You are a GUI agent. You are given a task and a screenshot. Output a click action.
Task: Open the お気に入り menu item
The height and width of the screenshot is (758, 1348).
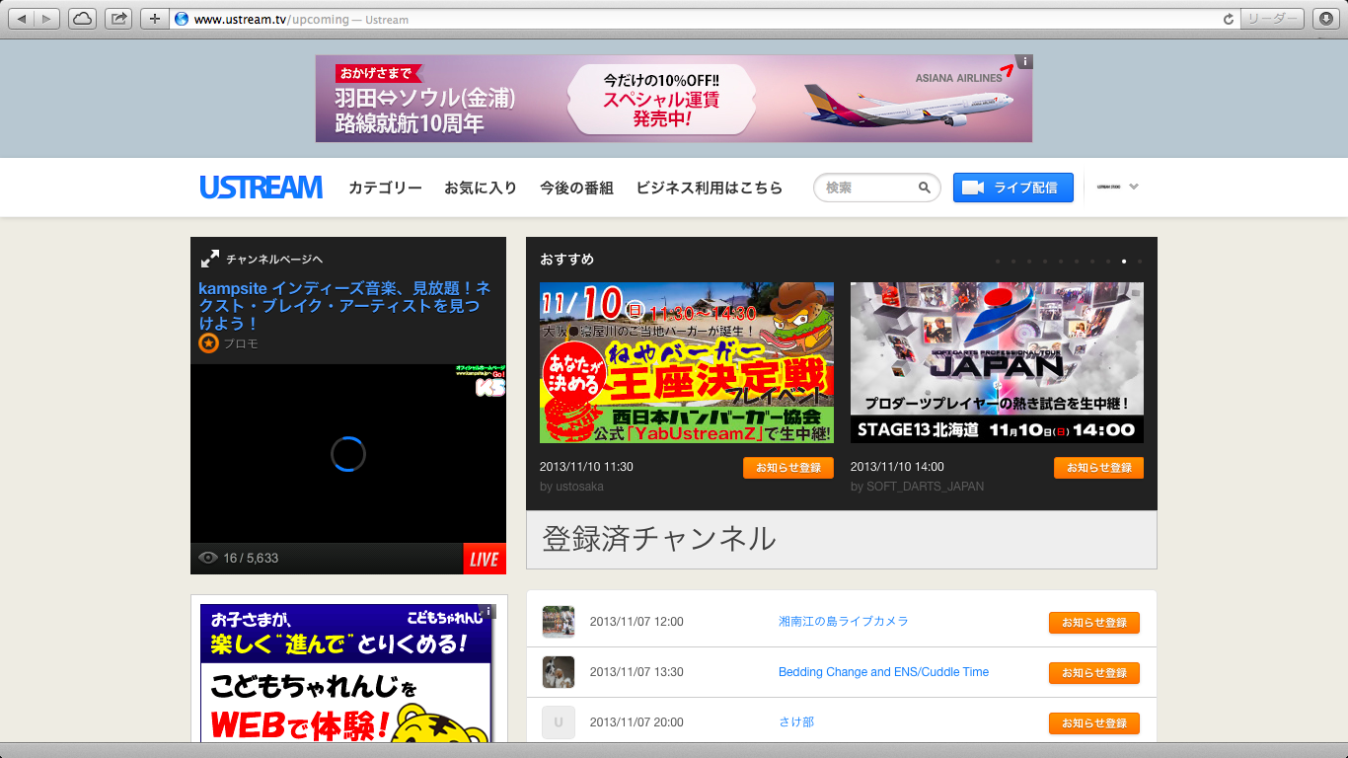[481, 188]
